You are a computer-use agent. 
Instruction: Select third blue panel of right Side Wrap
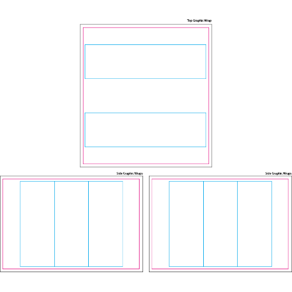[x=255, y=224]
